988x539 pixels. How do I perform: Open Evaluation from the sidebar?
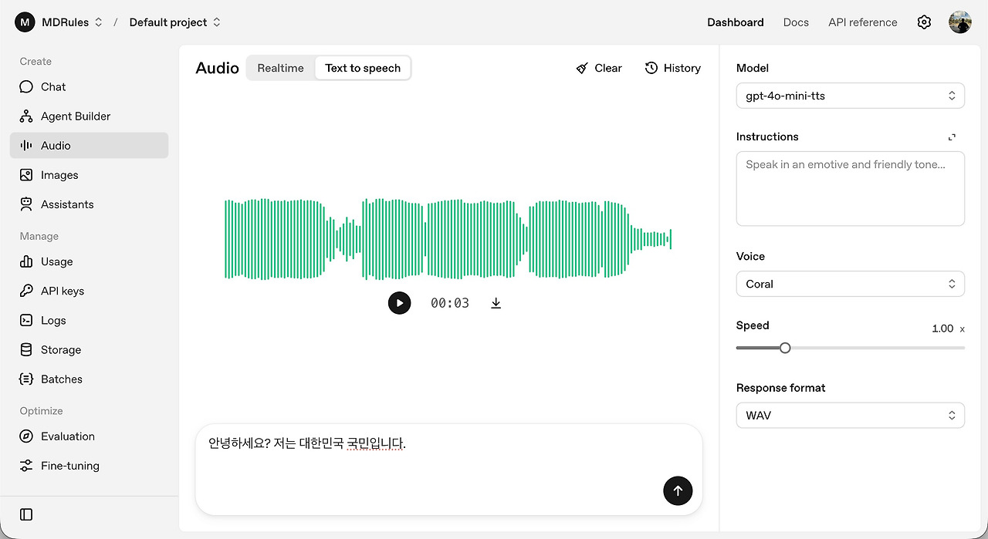point(89,436)
